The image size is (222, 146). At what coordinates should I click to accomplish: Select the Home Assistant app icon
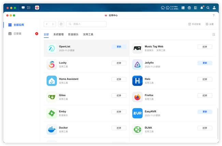52,81
